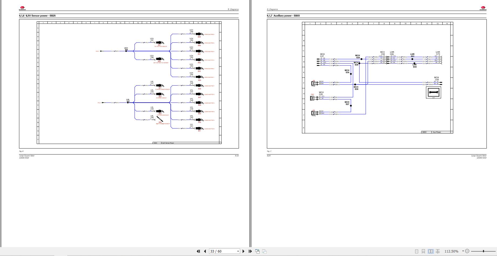497x256 pixels.
Task: Click the next view icon
Action: 264,251
